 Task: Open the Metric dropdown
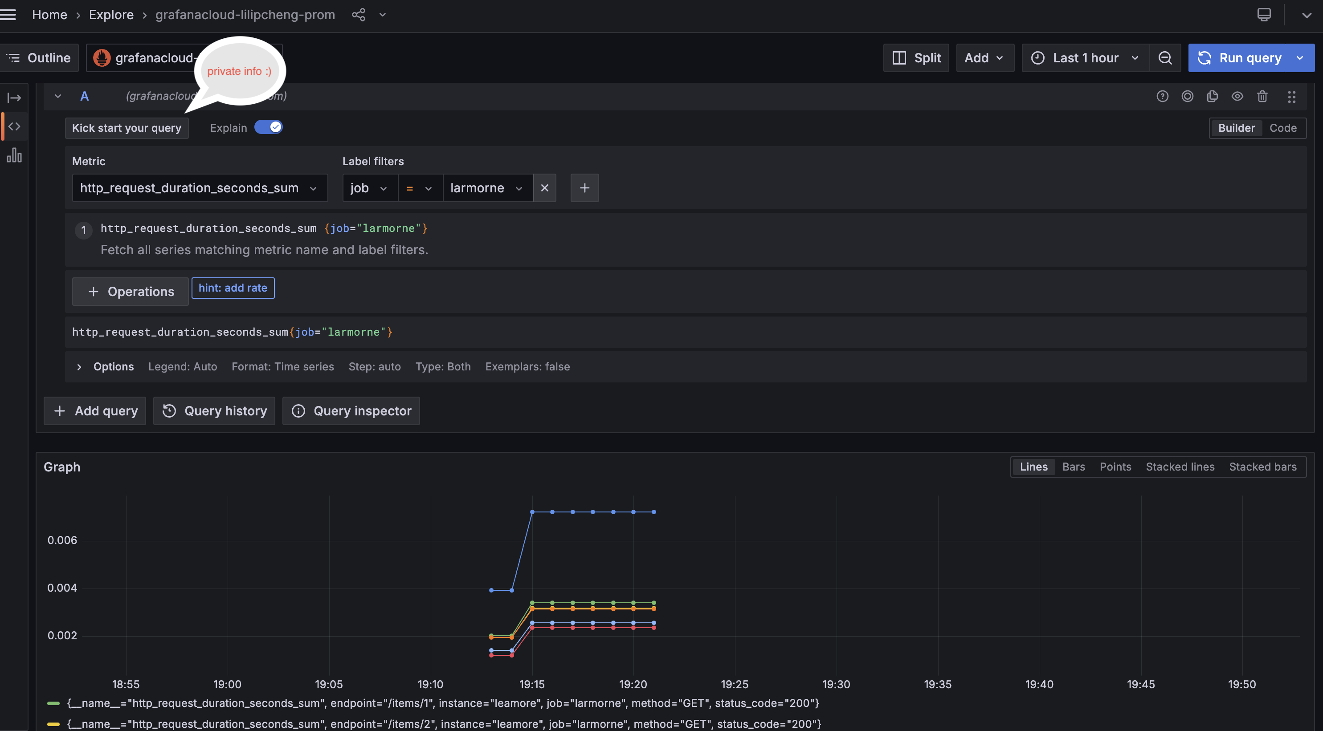point(200,188)
